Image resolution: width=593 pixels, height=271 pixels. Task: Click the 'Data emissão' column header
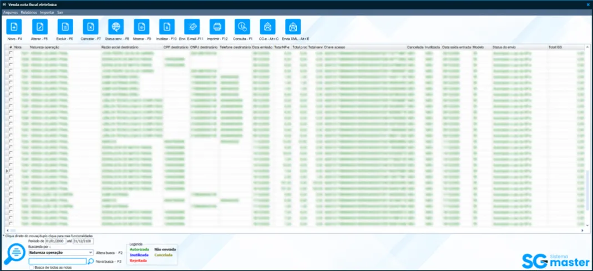(262, 47)
